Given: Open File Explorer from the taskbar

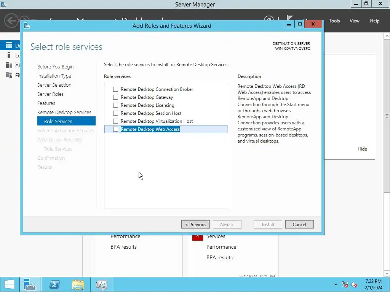Looking at the screenshot, I should 78,284.
